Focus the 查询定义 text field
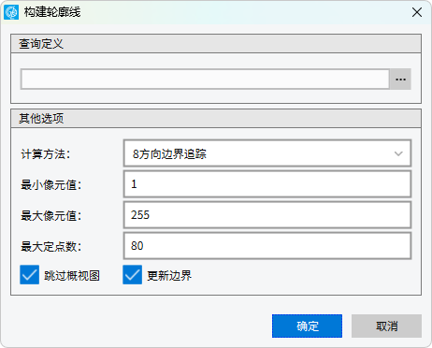 pyautogui.click(x=205, y=80)
